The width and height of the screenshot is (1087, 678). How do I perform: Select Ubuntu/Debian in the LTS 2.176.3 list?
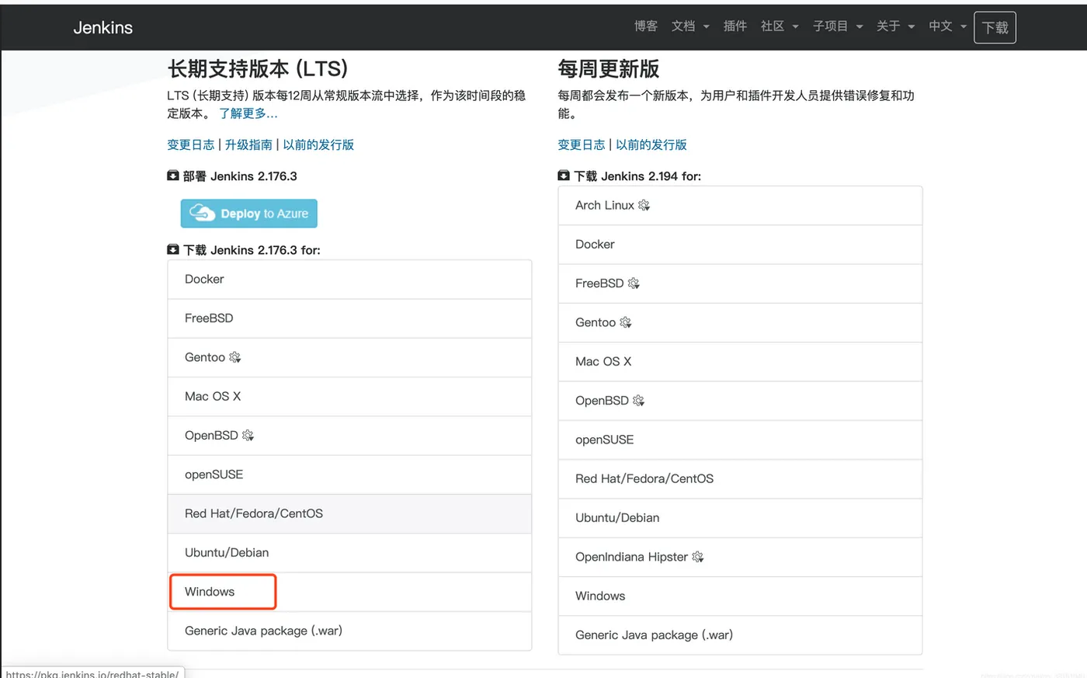(349, 553)
